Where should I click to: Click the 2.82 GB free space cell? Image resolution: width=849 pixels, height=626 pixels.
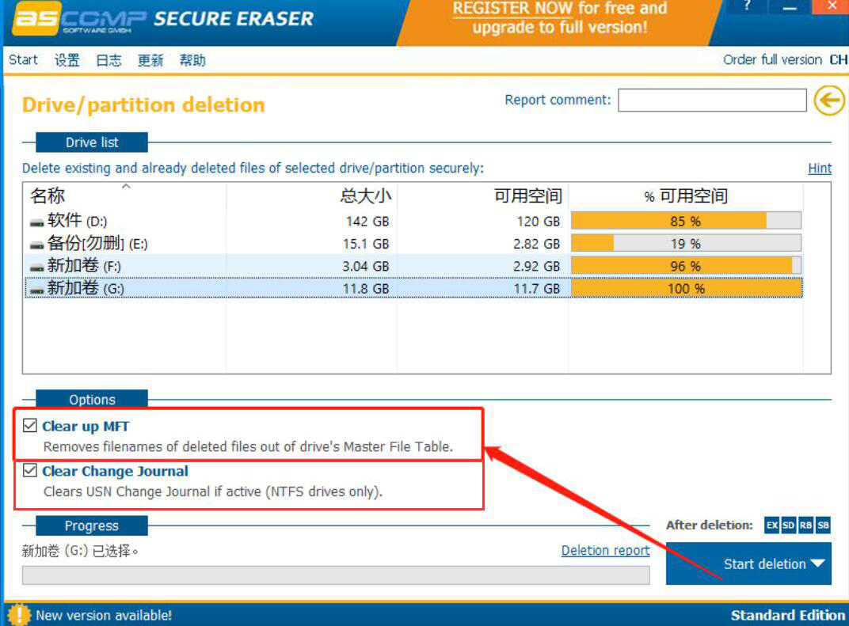point(536,244)
